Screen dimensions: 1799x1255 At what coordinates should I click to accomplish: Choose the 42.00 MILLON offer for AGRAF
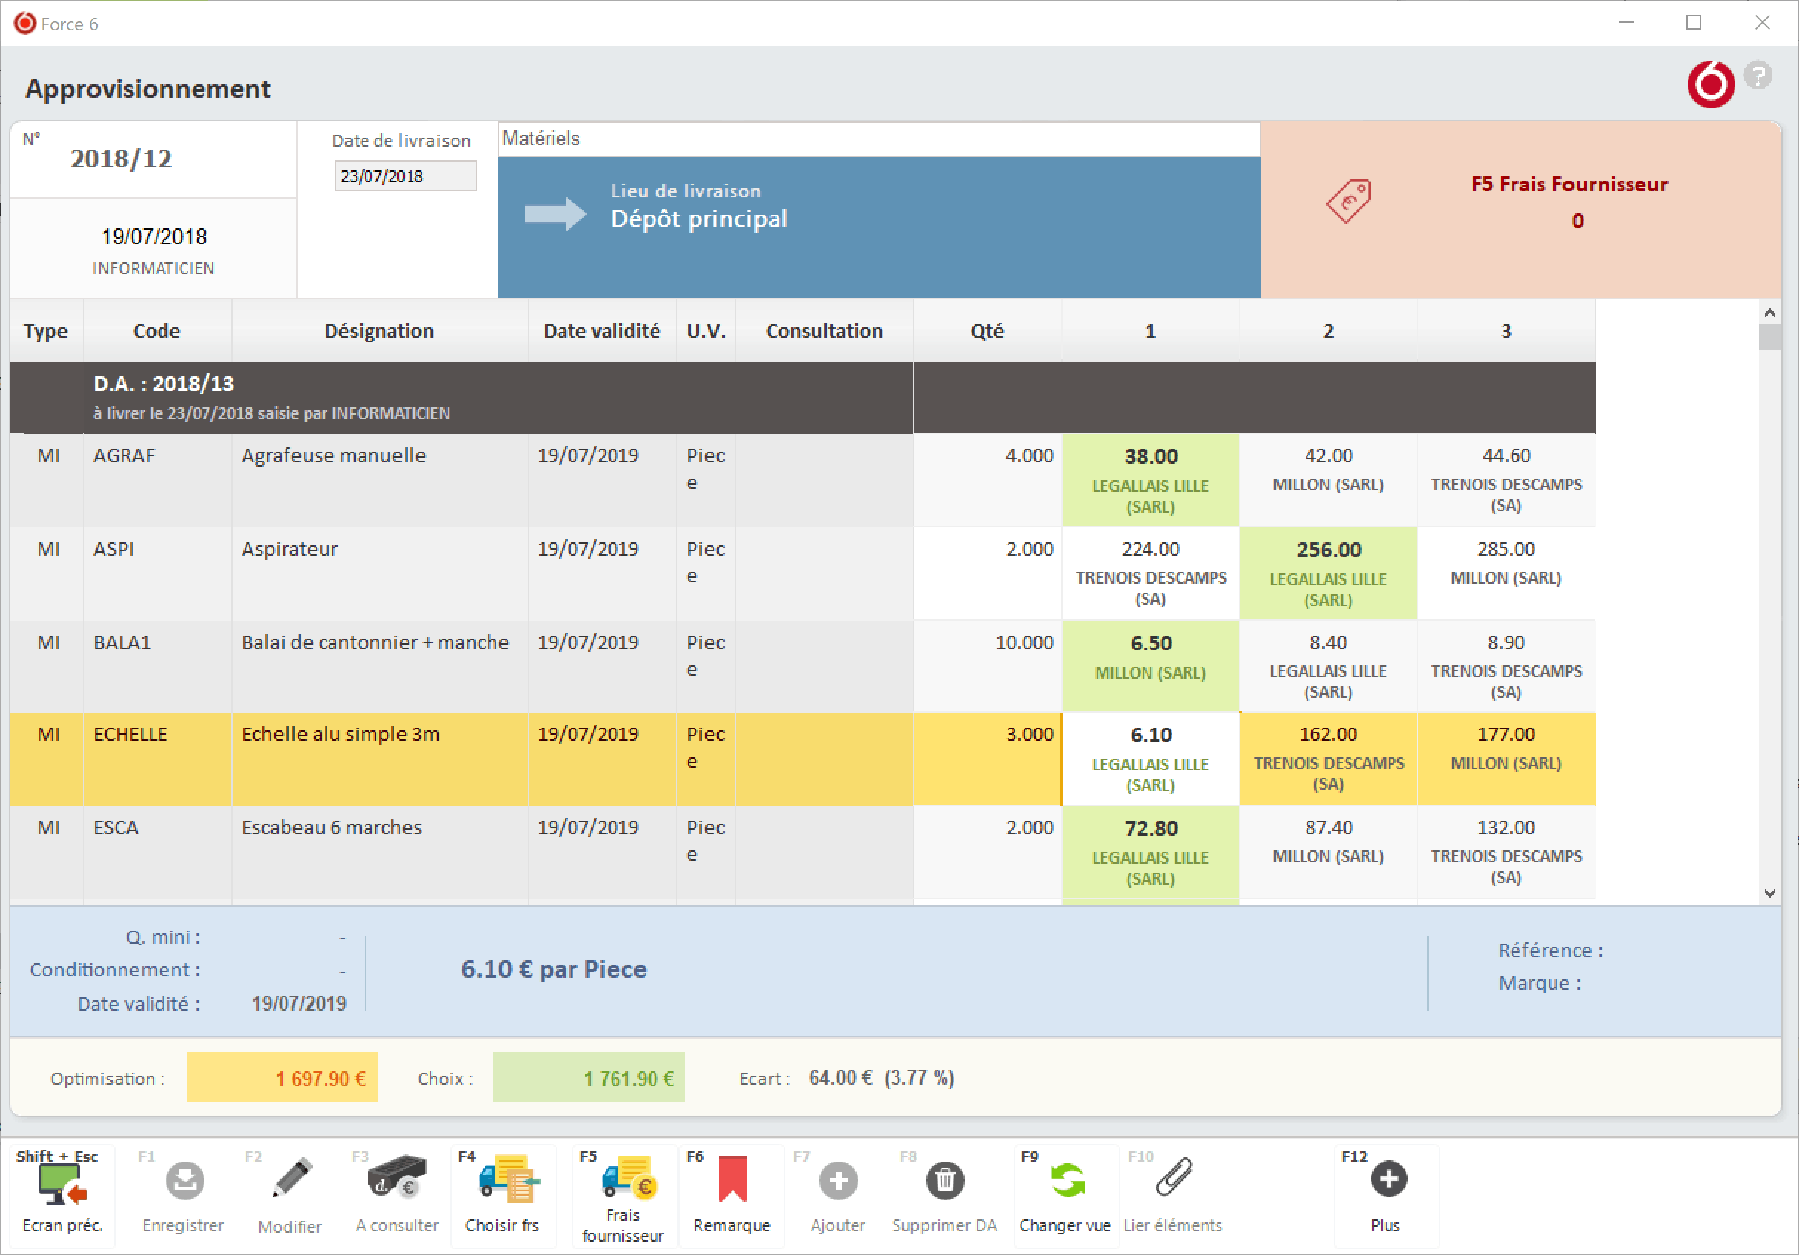pos(1328,479)
